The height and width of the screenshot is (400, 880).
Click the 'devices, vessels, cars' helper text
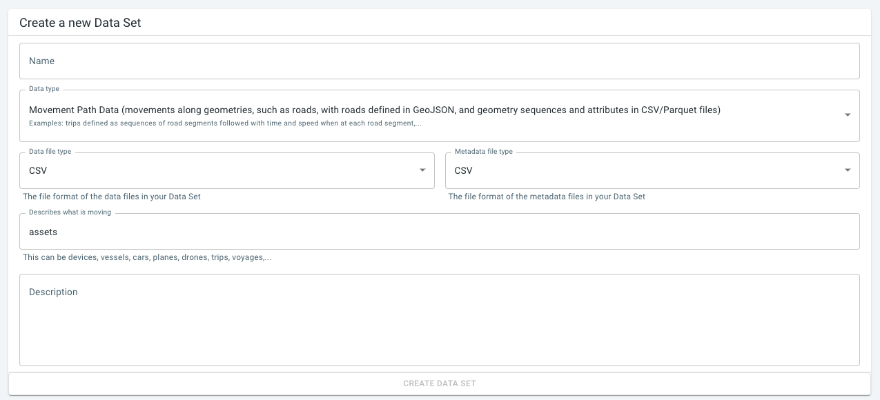click(146, 259)
